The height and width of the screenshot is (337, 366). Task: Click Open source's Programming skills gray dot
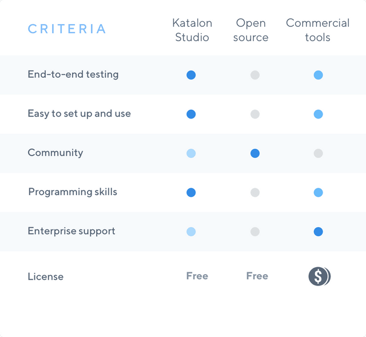point(255,192)
